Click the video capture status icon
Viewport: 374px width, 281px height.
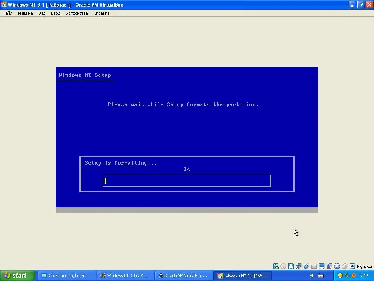click(329, 266)
